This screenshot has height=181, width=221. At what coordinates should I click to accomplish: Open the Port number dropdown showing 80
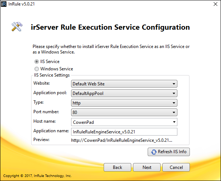click(x=124, y=112)
